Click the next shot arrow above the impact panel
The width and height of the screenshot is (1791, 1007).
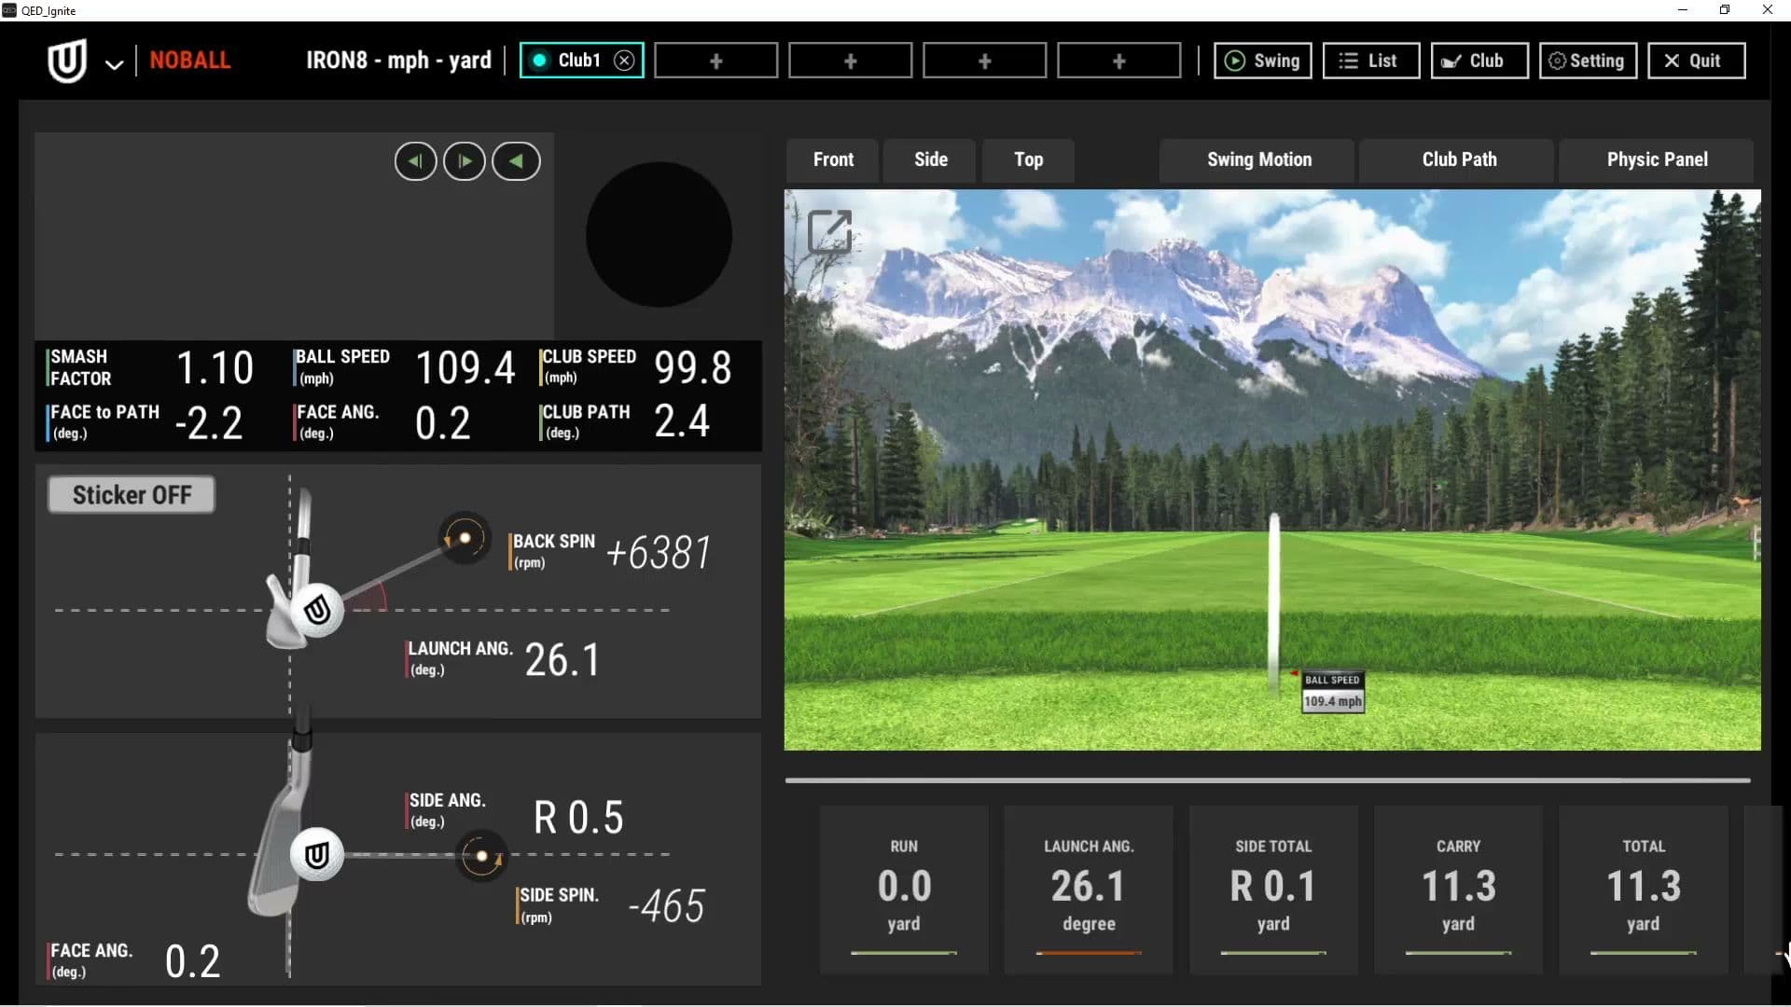(x=465, y=160)
